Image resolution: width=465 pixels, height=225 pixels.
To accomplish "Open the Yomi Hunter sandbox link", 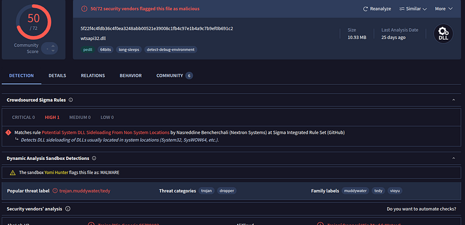I will click(x=56, y=173).
